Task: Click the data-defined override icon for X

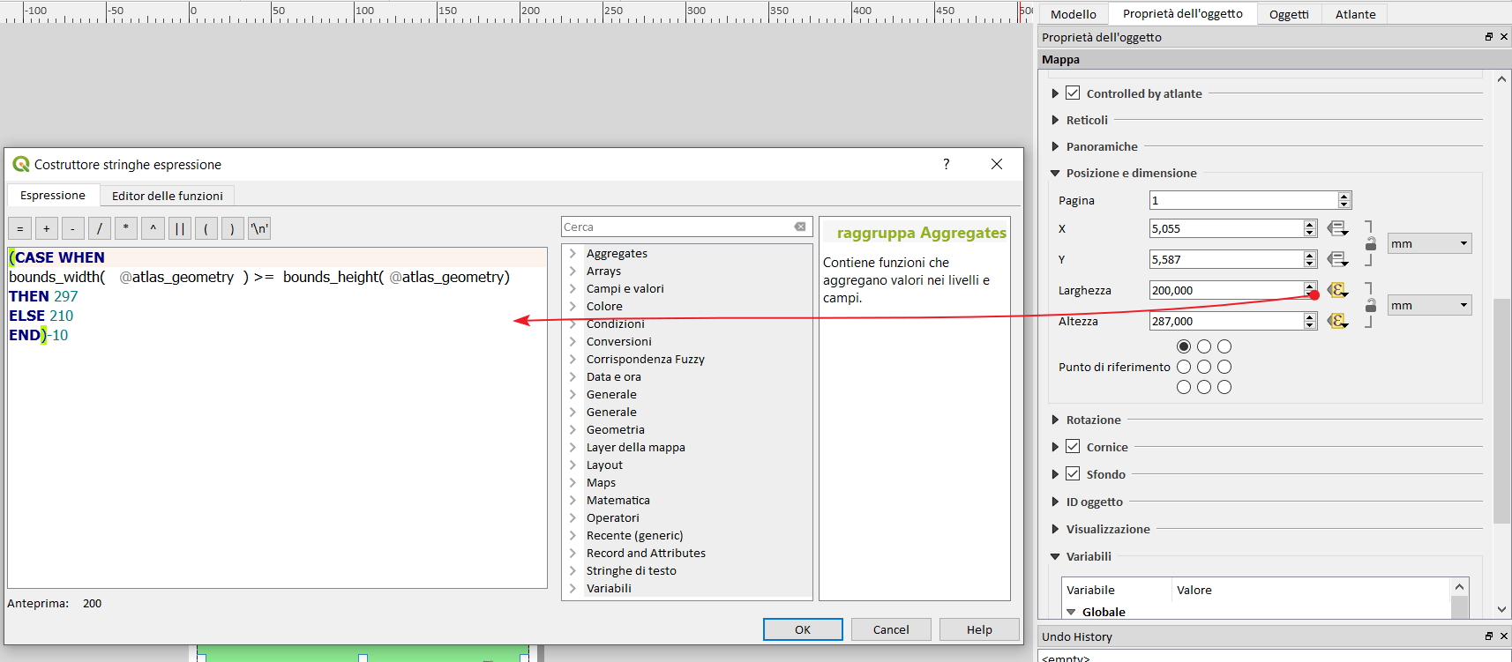Action: coord(1337,228)
